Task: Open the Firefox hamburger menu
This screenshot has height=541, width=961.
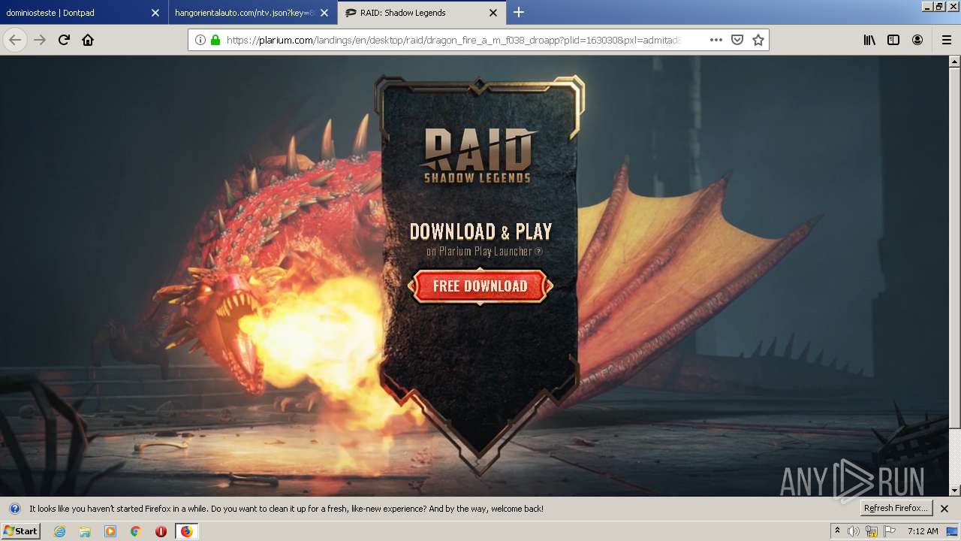Action: (947, 40)
